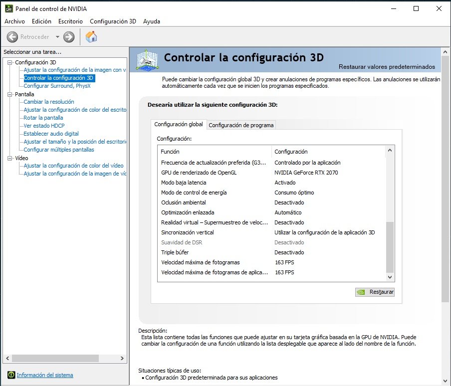Click task tree scroll right arrow
This screenshot has height=386, width=451.
[122, 359]
